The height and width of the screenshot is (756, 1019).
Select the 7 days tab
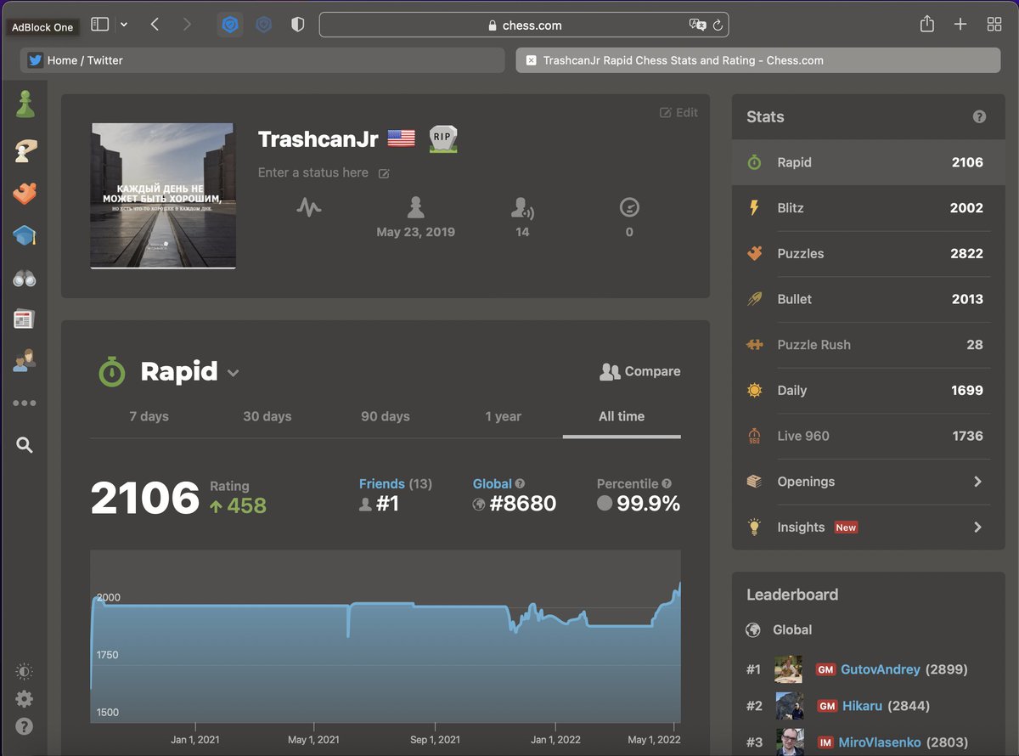(149, 416)
